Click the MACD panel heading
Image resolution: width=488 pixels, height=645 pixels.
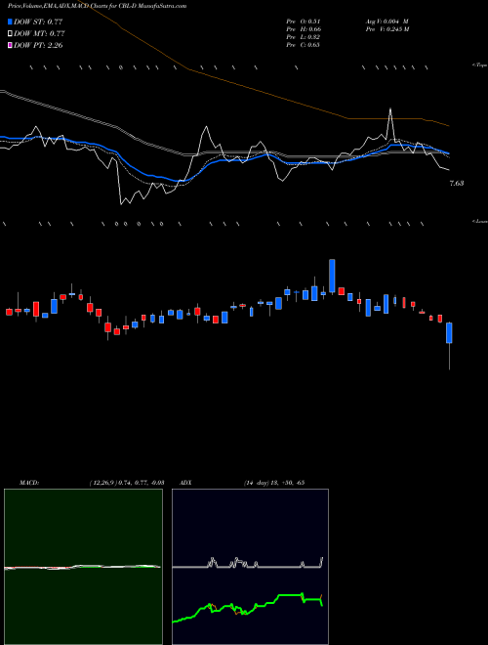pyautogui.click(x=29, y=483)
